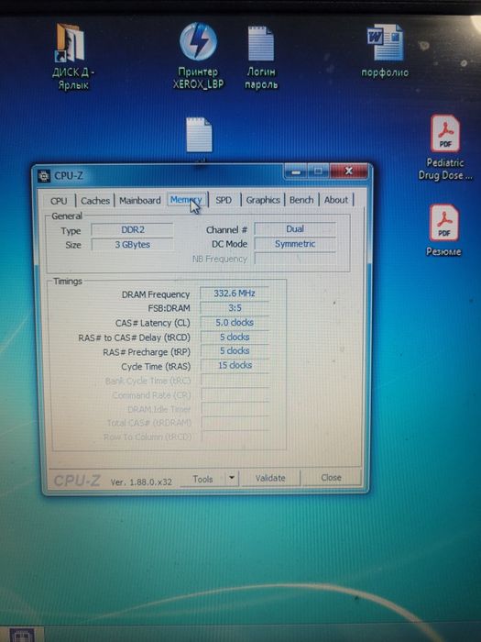Viewport: 481px width, 642px height.
Task: Click the 5.0 clocks CAS# Latency value
Action: (235, 323)
